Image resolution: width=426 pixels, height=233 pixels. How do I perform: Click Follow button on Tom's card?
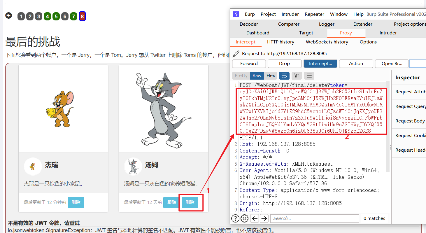point(172,202)
